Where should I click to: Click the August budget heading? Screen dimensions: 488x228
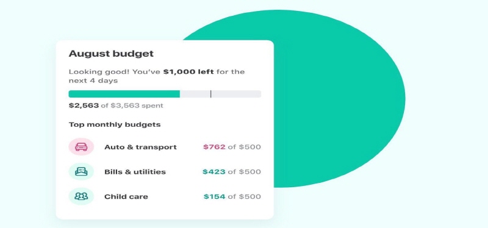point(111,54)
